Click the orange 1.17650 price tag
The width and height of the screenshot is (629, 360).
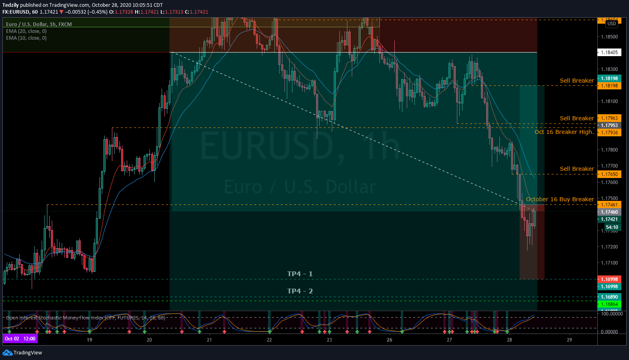click(609, 174)
